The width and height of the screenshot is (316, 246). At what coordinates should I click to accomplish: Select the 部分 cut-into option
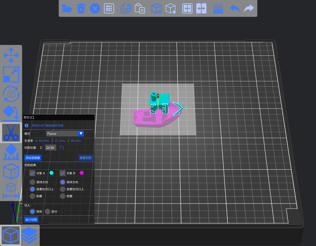tap(48, 212)
